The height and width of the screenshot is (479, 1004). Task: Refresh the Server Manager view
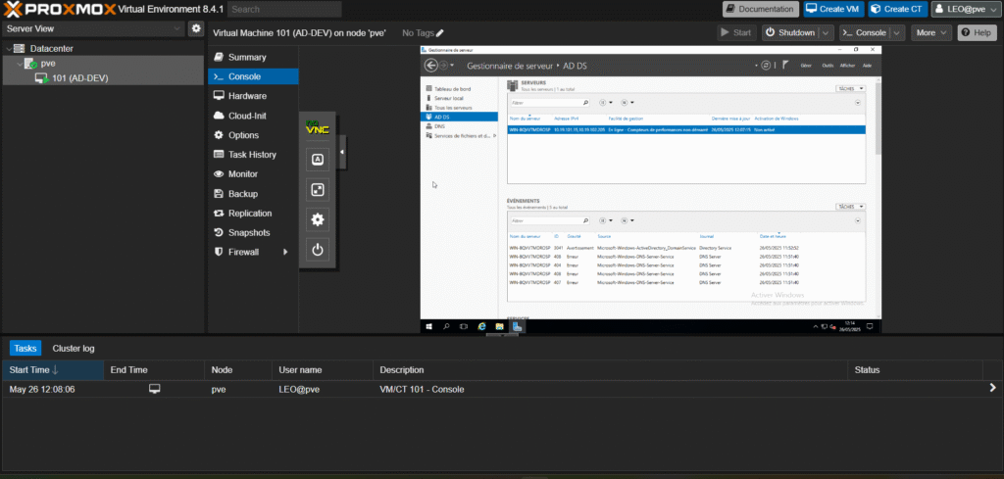coord(766,66)
